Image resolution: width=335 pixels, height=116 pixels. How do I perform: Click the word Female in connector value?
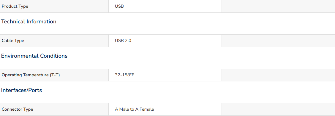(x=147, y=109)
